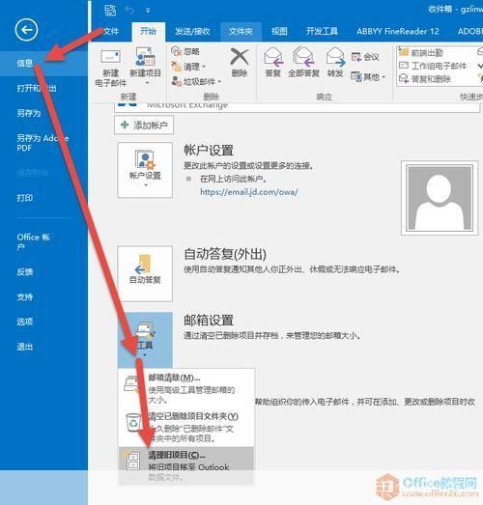
Task: Open the 帐户设置 button dropdown
Action: coord(145,170)
